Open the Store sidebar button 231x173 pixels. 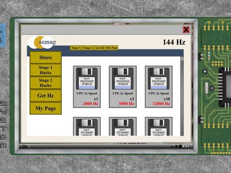pyautogui.click(x=46, y=57)
